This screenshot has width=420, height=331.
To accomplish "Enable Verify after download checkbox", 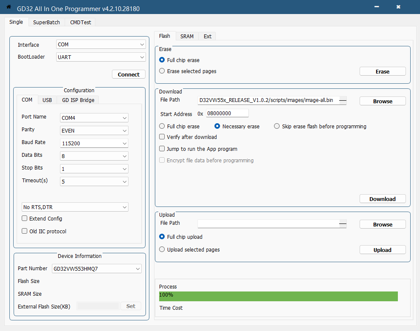I will (x=162, y=137).
